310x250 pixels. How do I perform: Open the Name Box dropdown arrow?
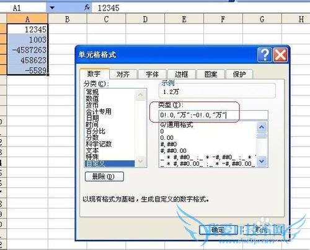[52, 8]
